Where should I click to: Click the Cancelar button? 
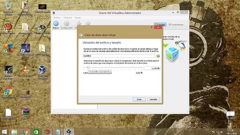point(153,99)
